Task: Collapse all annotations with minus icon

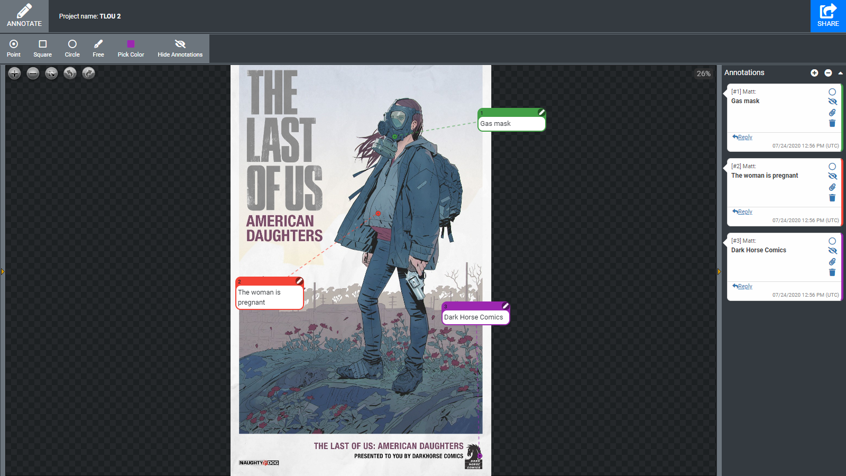Action: [828, 73]
